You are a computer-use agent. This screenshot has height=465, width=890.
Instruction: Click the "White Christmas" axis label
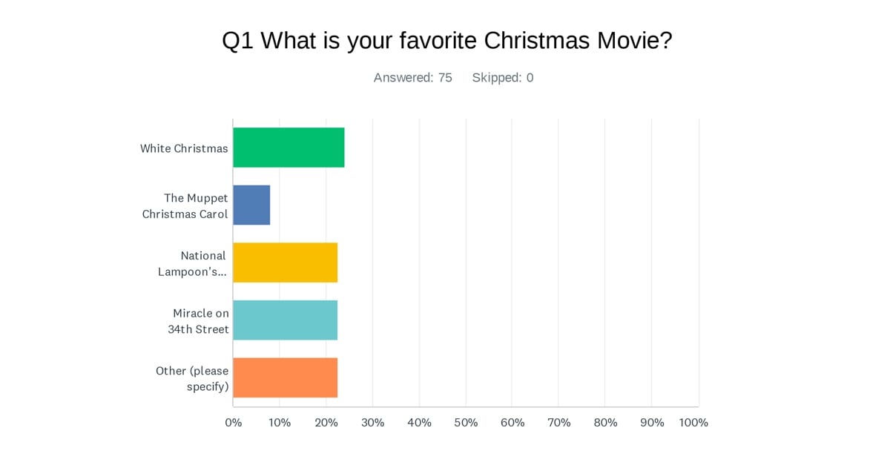click(x=184, y=148)
